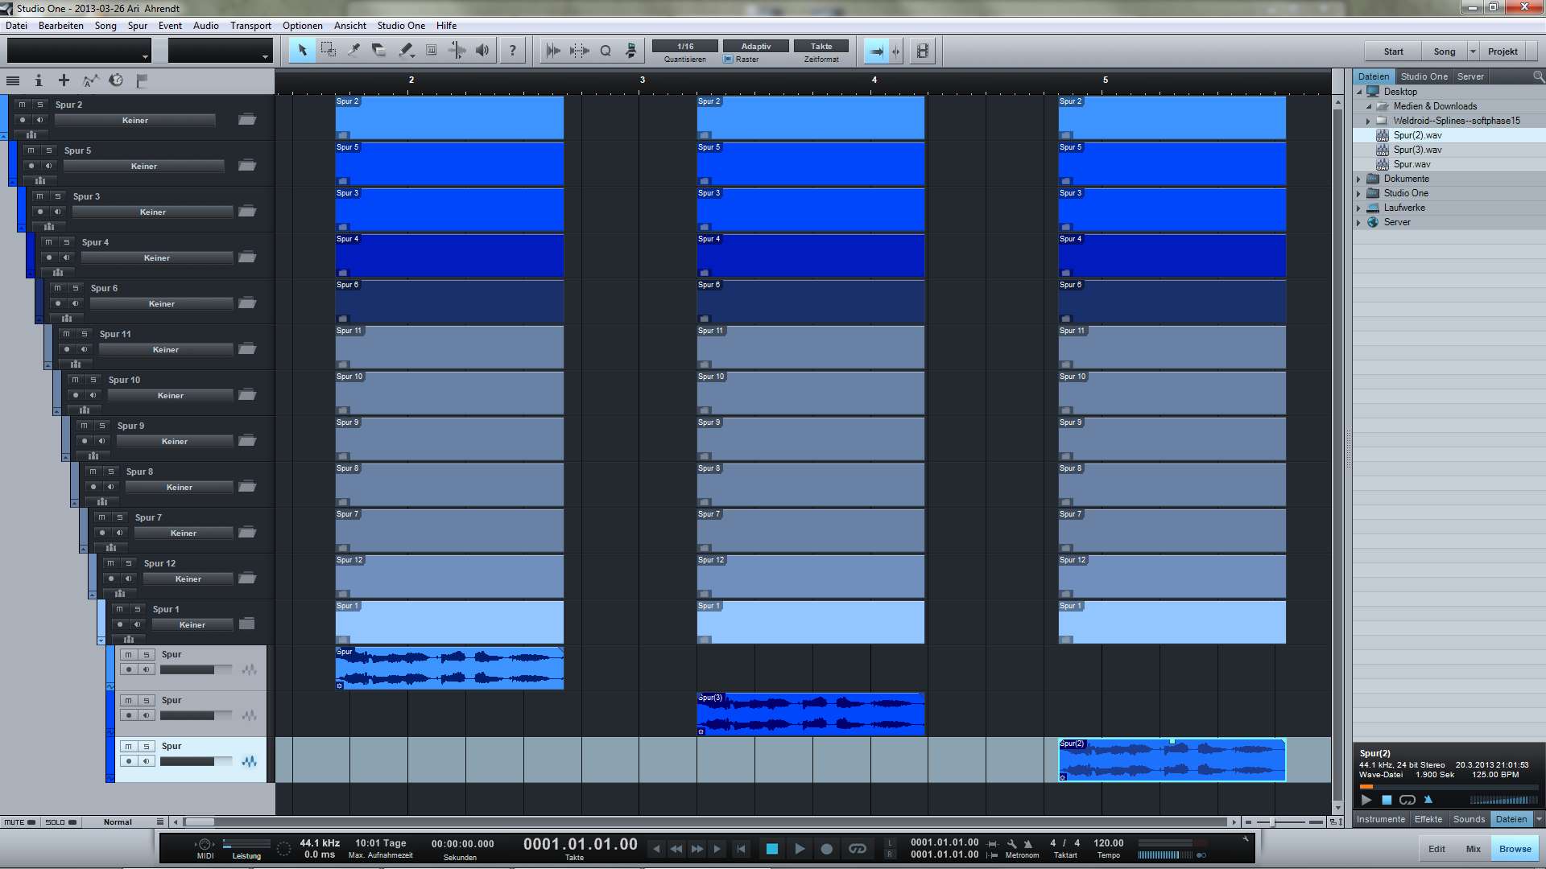Open the Transport menu
The image size is (1546, 869).
point(250,26)
